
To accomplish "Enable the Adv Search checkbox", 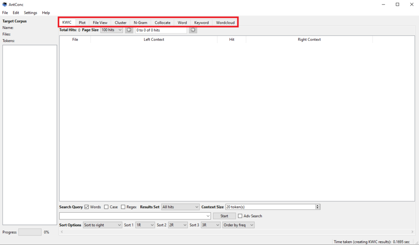I will click(x=240, y=216).
